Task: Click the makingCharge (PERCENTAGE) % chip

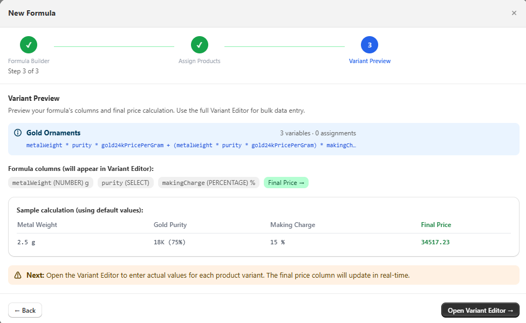Action: 208,183
